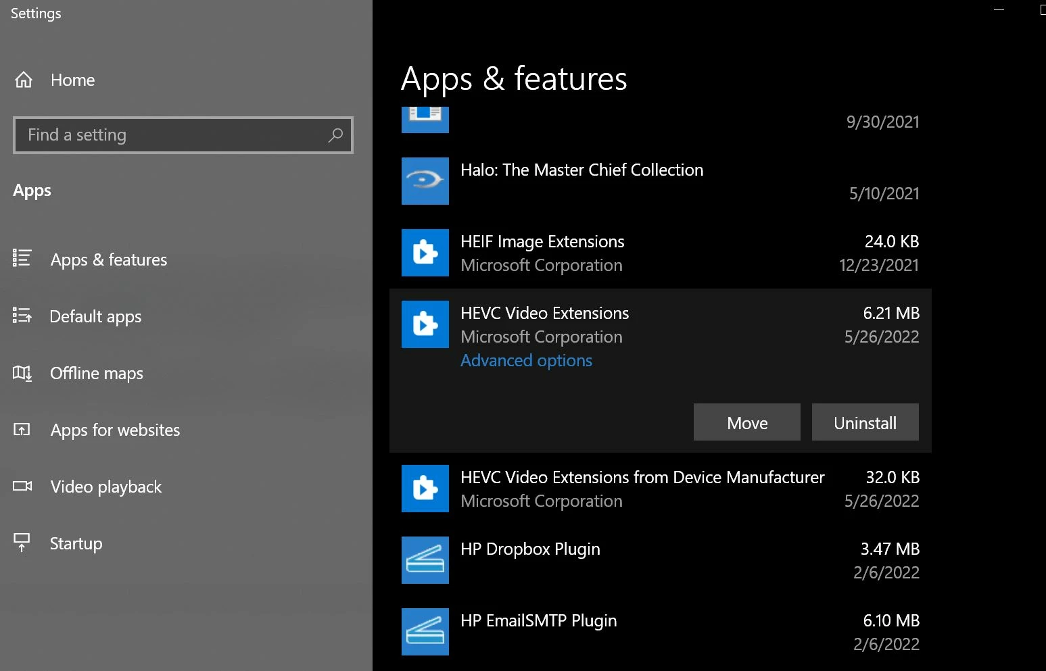Go to Default apps section
Screen dimensions: 1046x671
pyautogui.click(x=95, y=316)
